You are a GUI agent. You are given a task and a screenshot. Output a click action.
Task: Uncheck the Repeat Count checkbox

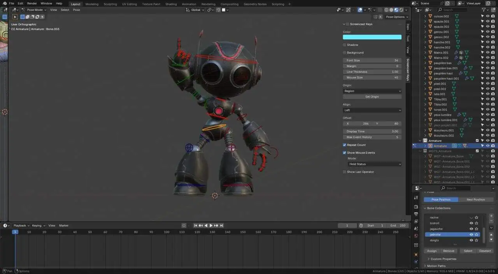click(x=345, y=145)
